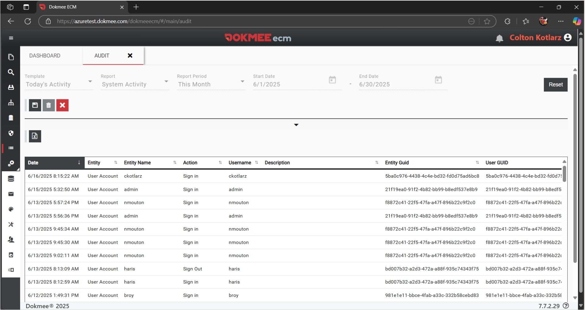This screenshot has height=310, width=585.
Task: Click the DOKMEE ecm logo
Action: coord(258,38)
